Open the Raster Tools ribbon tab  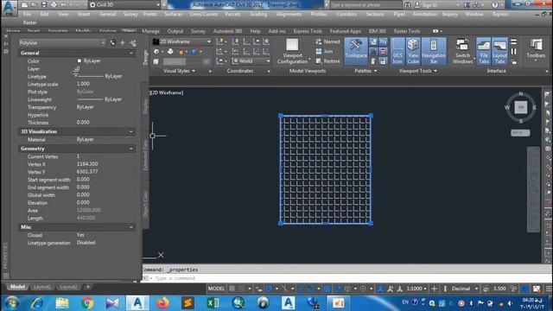(x=407, y=31)
